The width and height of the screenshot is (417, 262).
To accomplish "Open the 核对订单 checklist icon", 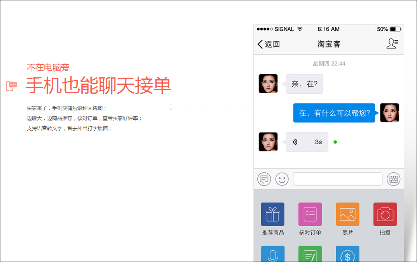I will pyautogui.click(x=310, y=214).
